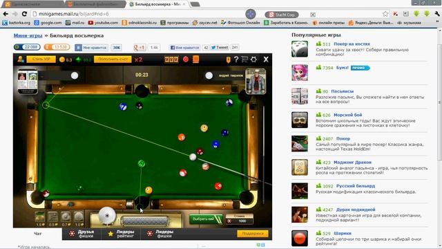Open youtube.com bookmark

click(103, 23)
